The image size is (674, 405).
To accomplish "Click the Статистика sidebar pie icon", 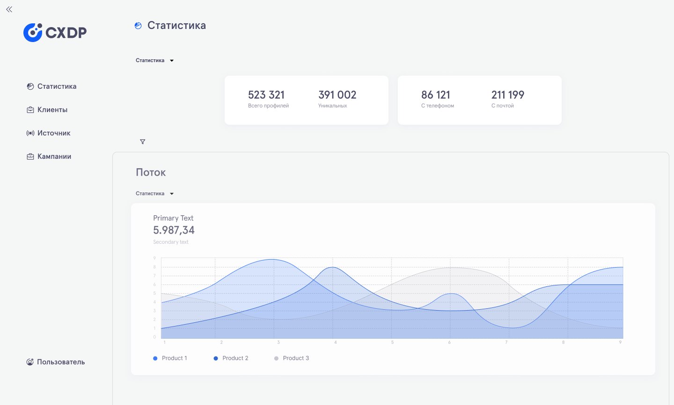I will (x=30, y=86).
